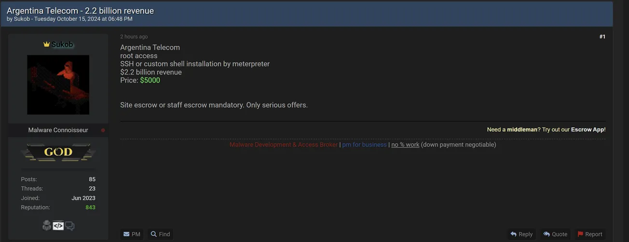629x242 pixels.
Task: Click the red offline status dot
Action: tap(103, 130)
